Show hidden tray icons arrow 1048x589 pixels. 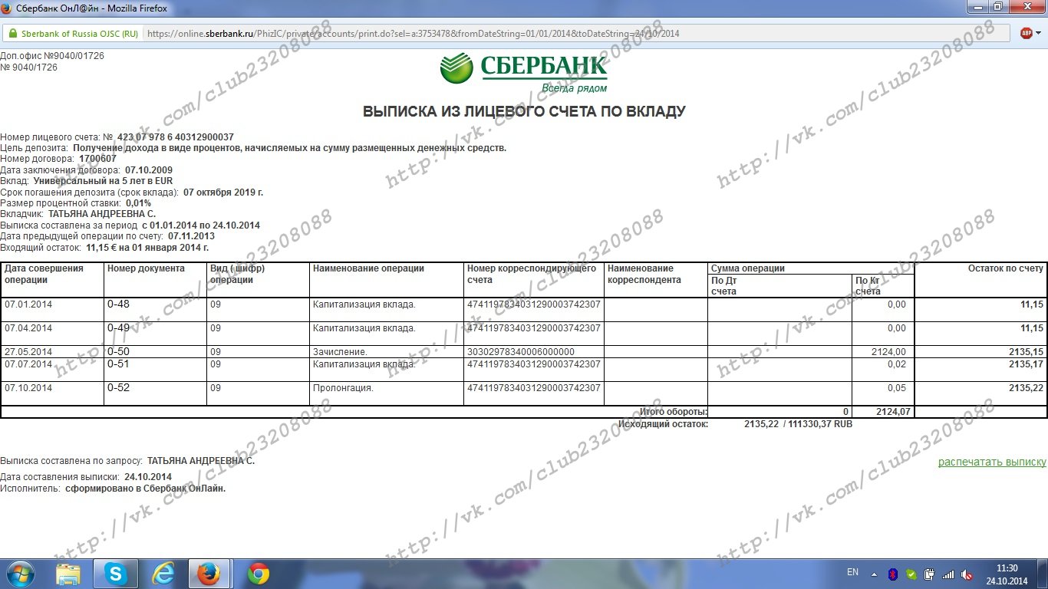pos(874,574)
